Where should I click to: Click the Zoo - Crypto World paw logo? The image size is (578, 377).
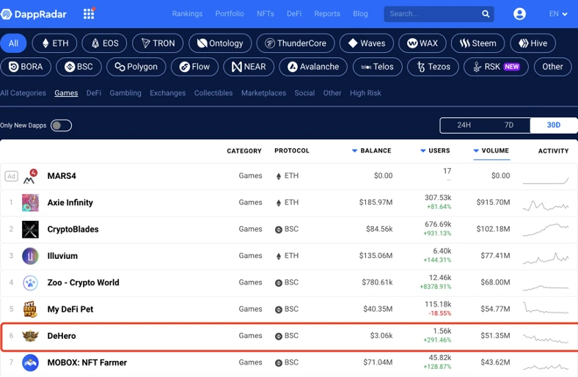pyautogui.click(x=30, y=282)
